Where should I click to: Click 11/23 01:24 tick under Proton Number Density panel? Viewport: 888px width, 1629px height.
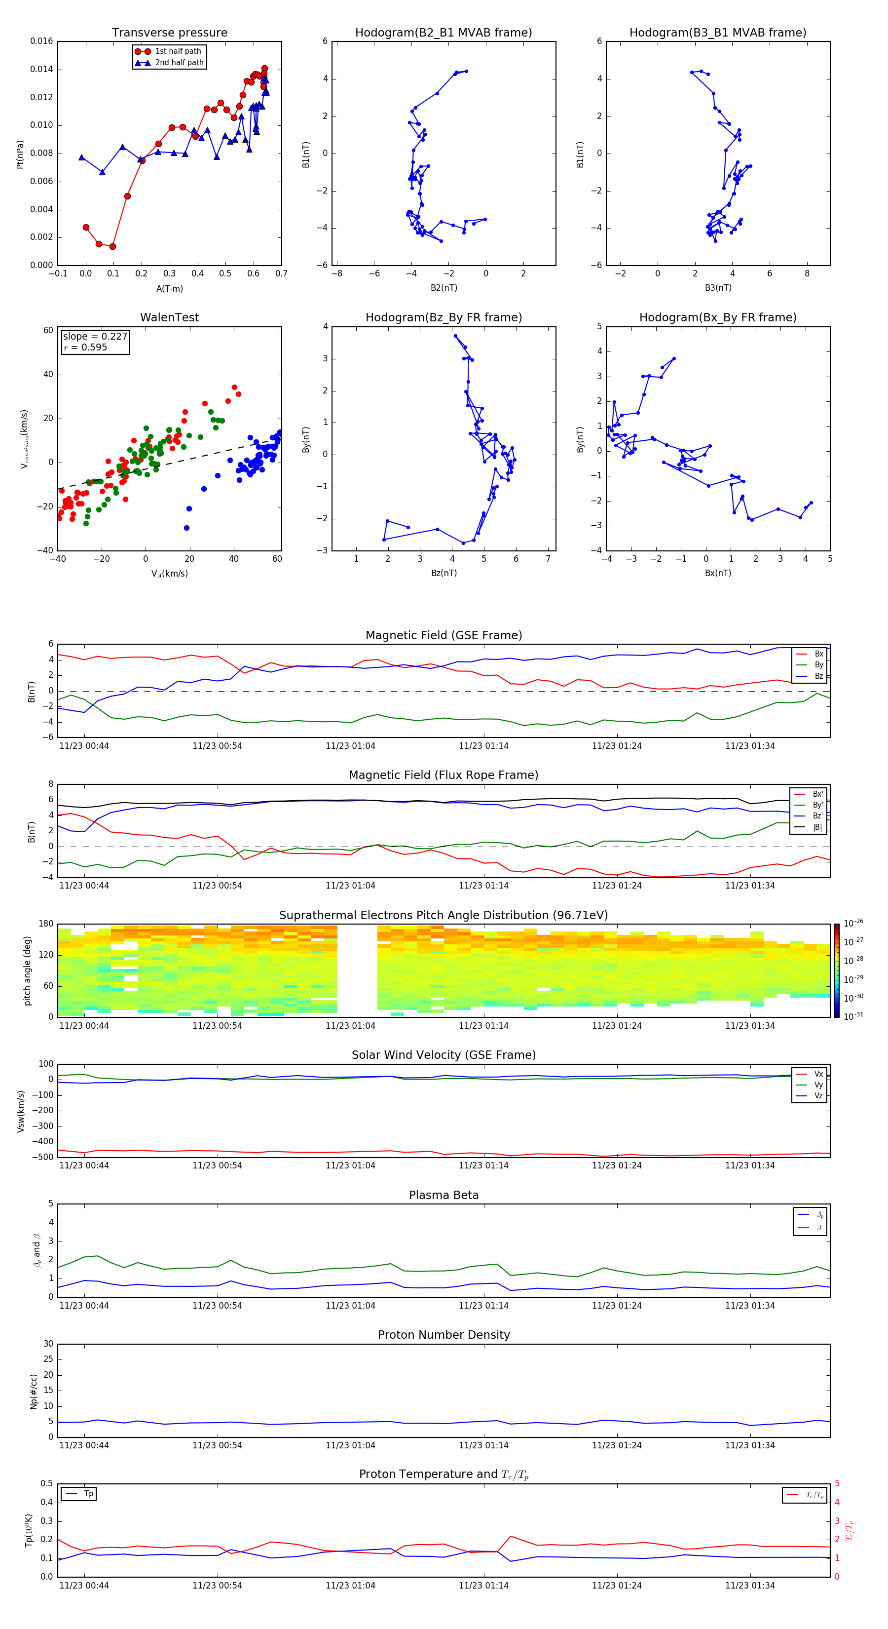pos(617,1445)
